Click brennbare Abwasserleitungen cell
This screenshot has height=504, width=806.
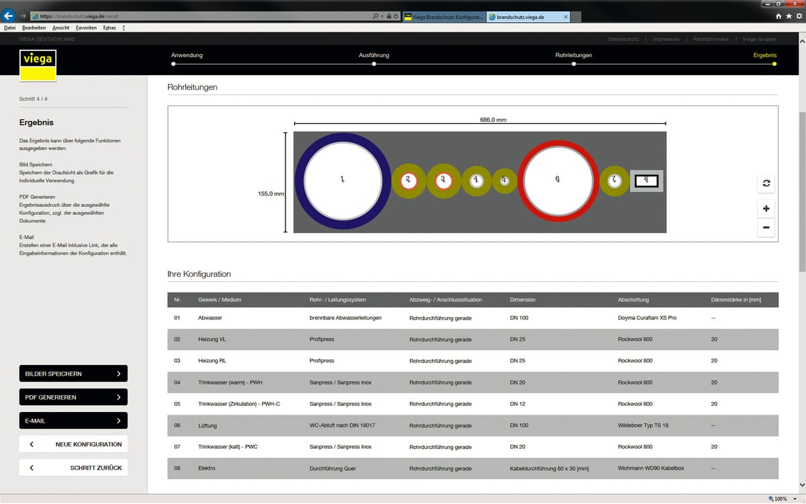coord(346,318)
